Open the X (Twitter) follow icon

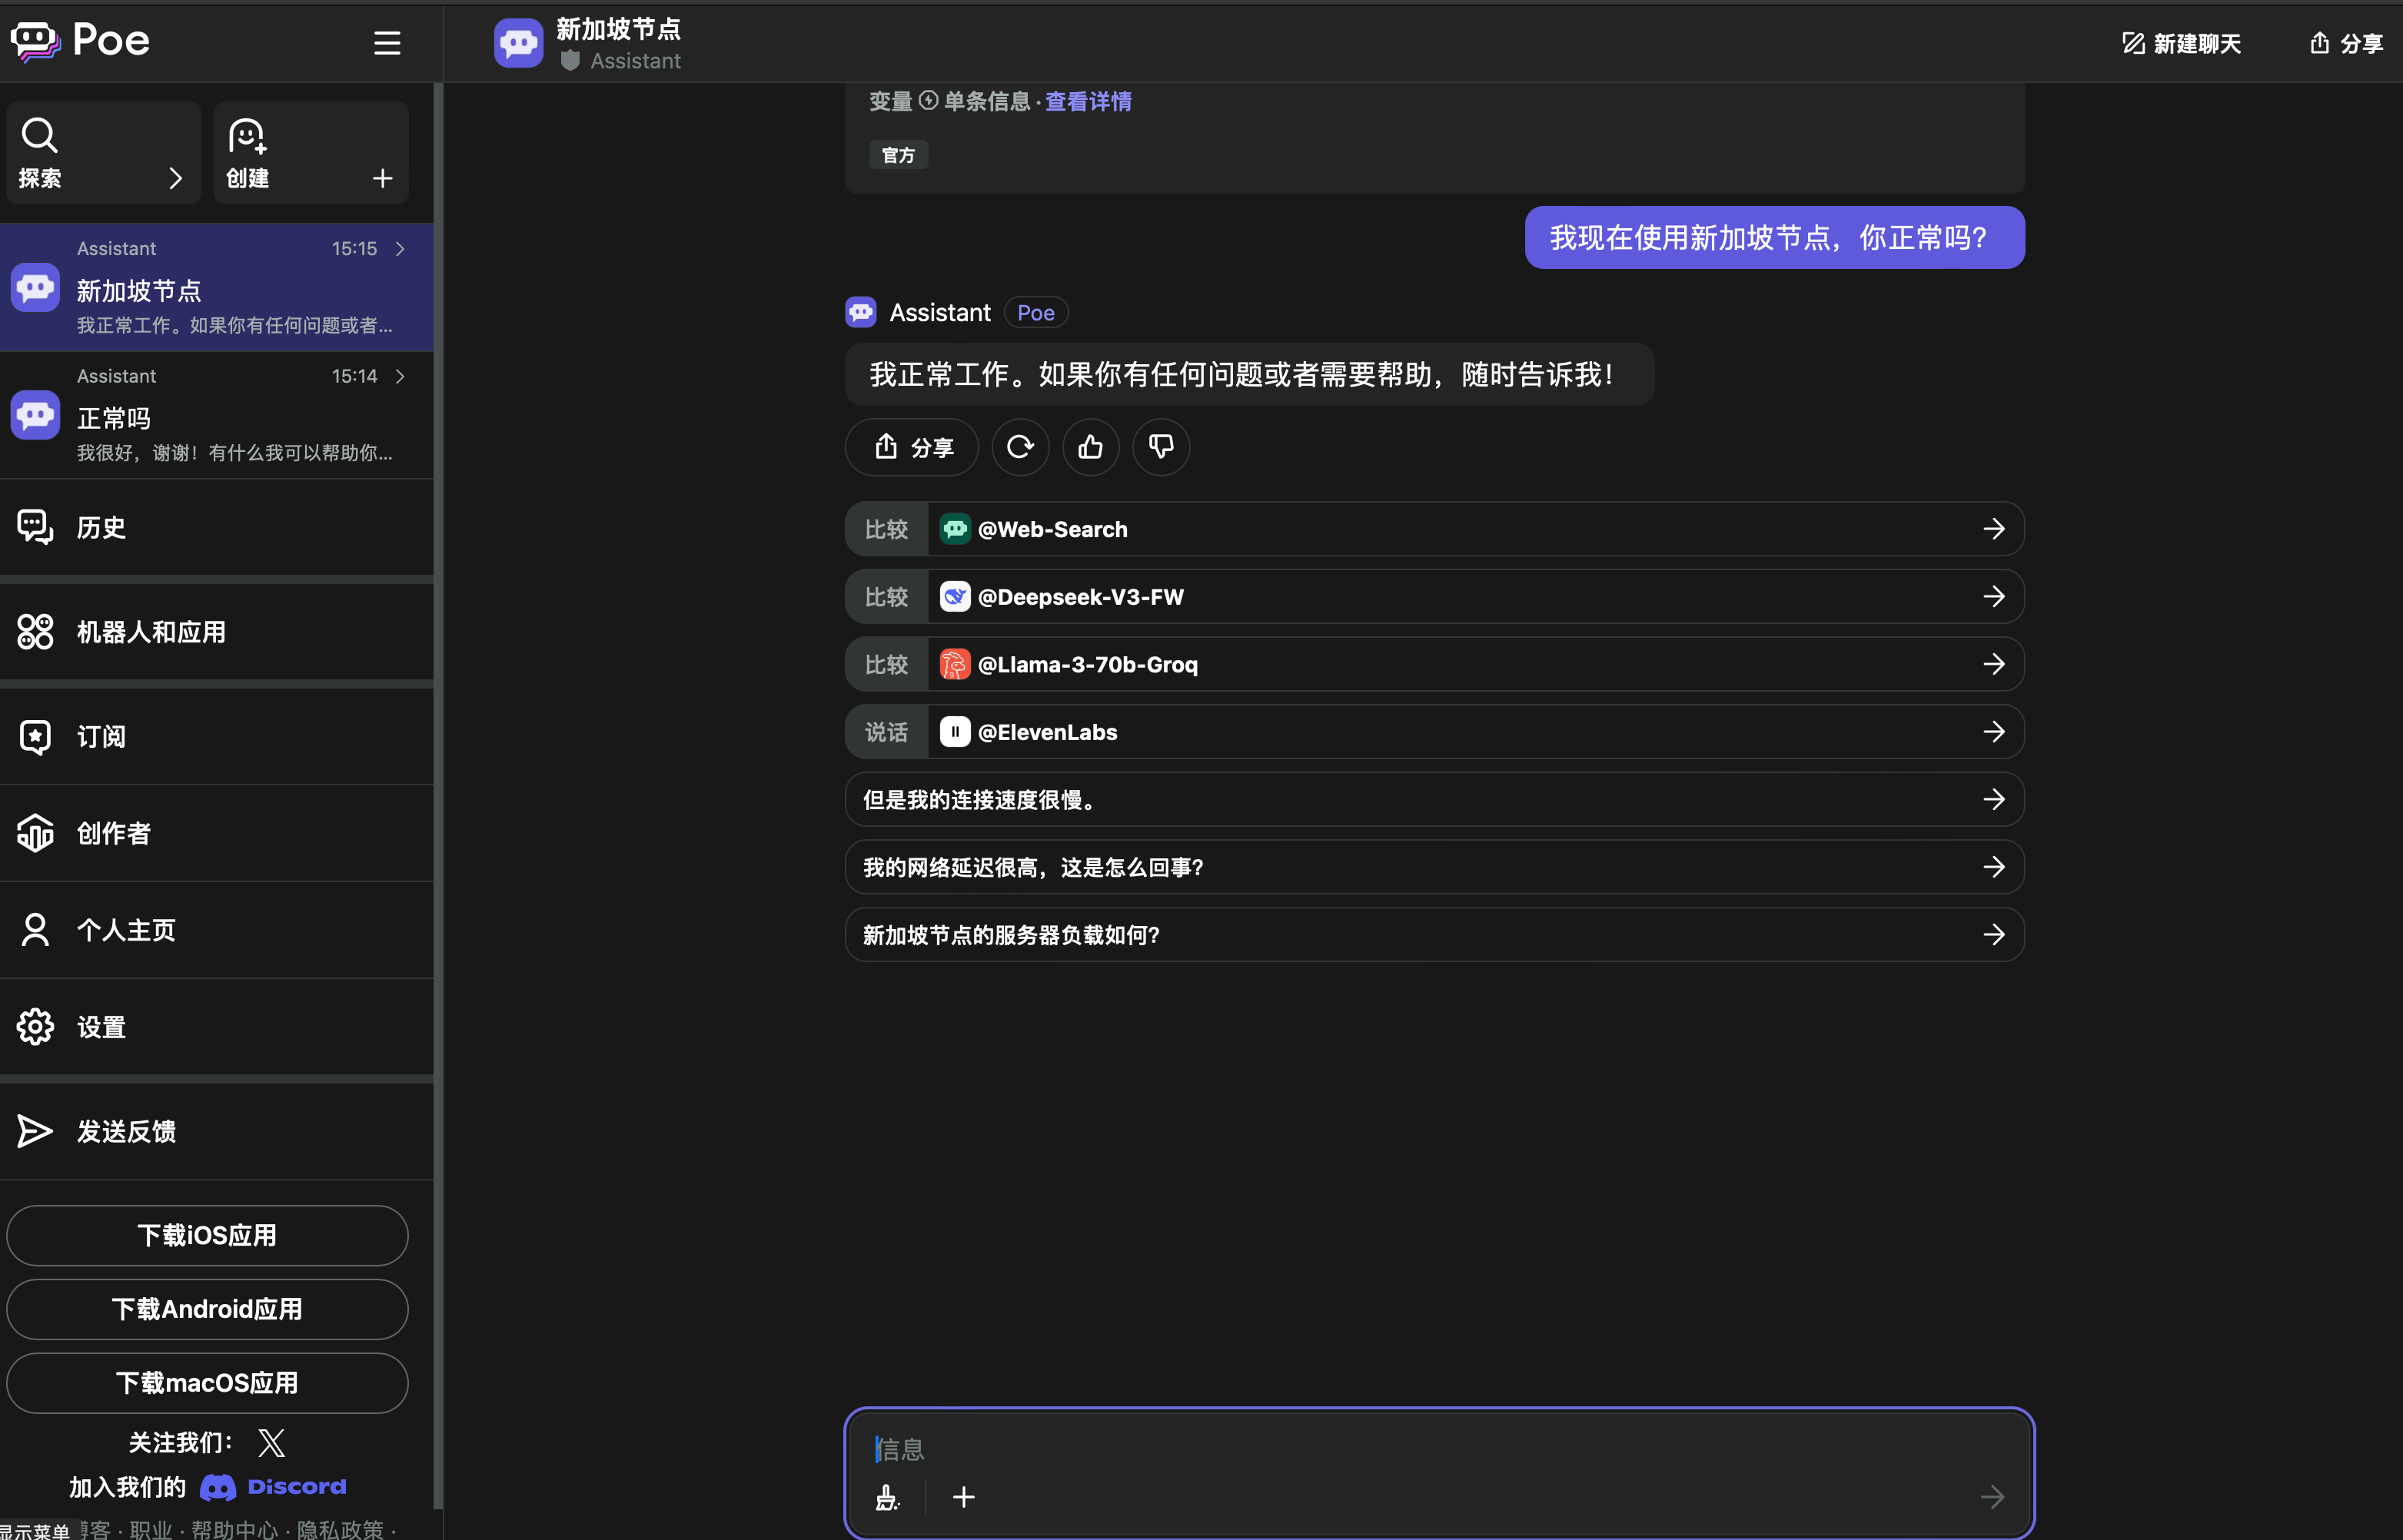(x=271, y=1443)
